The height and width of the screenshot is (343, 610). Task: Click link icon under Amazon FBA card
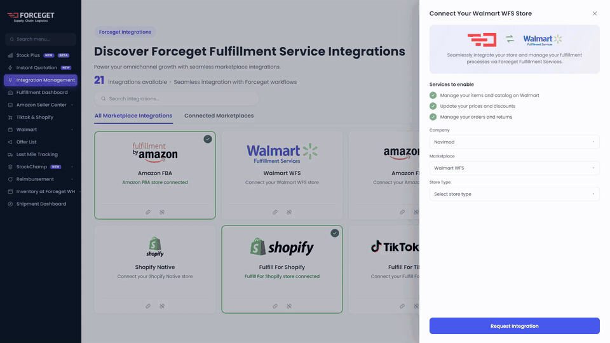(x=148, y=212)
